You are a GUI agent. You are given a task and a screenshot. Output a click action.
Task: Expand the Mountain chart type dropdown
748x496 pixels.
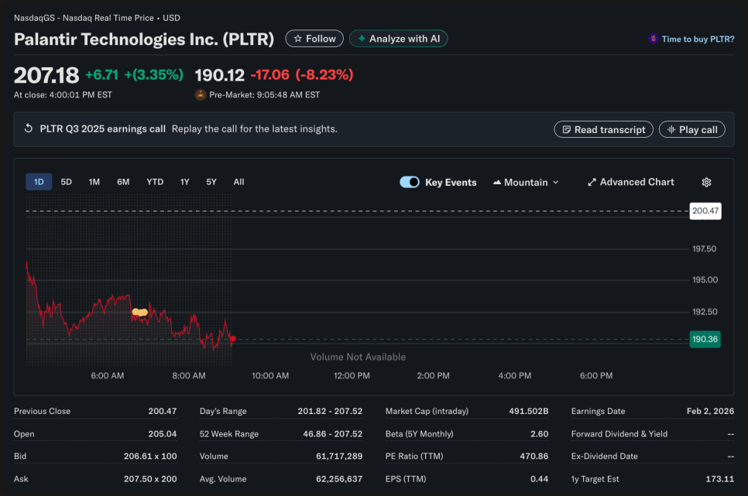[x=526, y=182]
